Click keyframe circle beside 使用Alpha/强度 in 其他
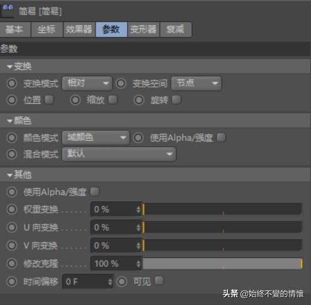The height and width of the screenshot is (305, 311). (12, 192)
